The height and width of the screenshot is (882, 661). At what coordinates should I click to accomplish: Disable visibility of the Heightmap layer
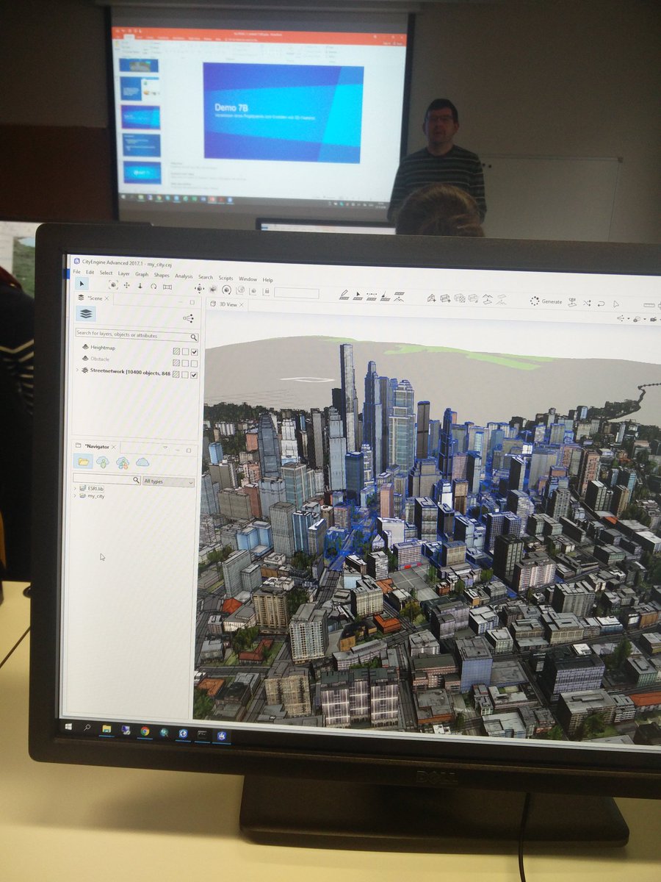[x=194, y=352]
